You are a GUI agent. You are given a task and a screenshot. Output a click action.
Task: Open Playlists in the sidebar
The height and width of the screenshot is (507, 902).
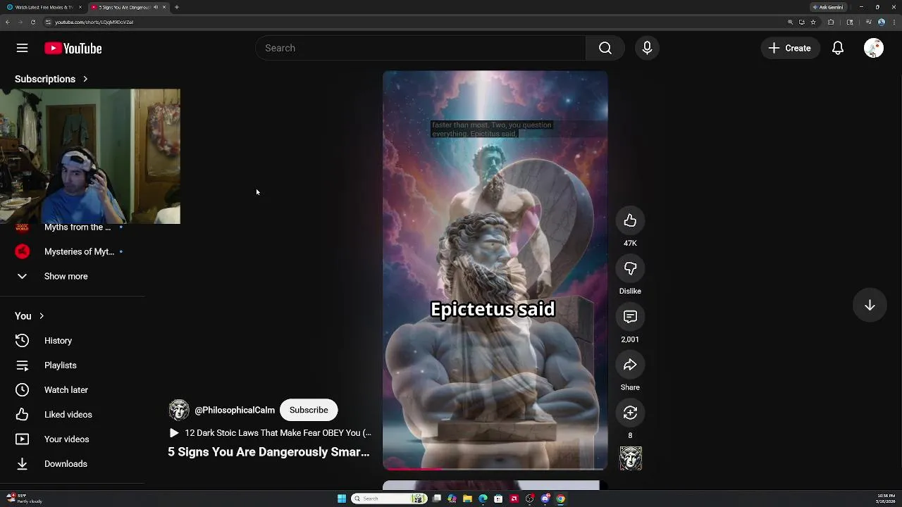click(x=72, y=365)
